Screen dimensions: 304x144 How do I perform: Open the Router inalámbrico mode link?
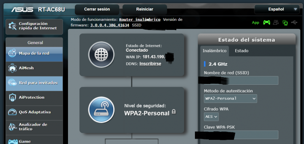click(x=140, y=20)
